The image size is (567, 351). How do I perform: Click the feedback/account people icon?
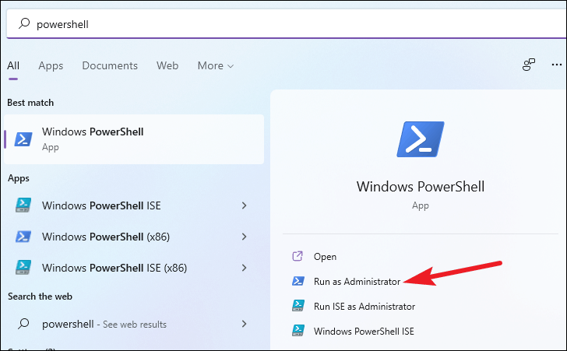coord(528,65)
